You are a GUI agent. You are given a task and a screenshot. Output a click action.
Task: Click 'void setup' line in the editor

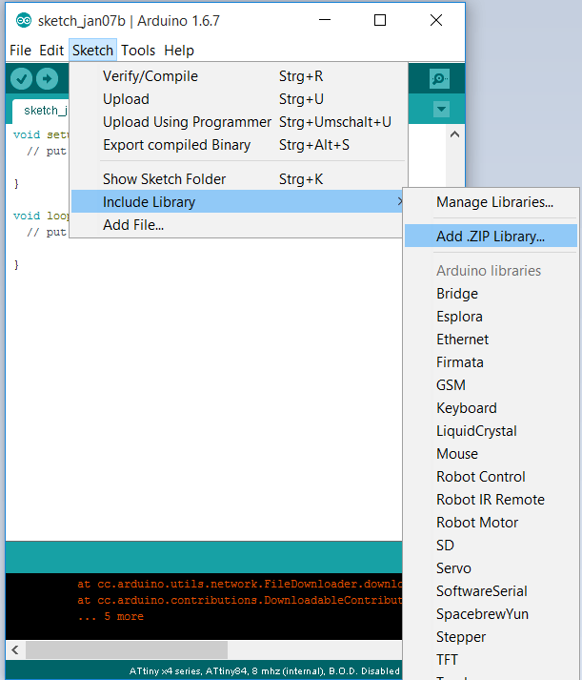pyautogui.click(x=41, y=134)
